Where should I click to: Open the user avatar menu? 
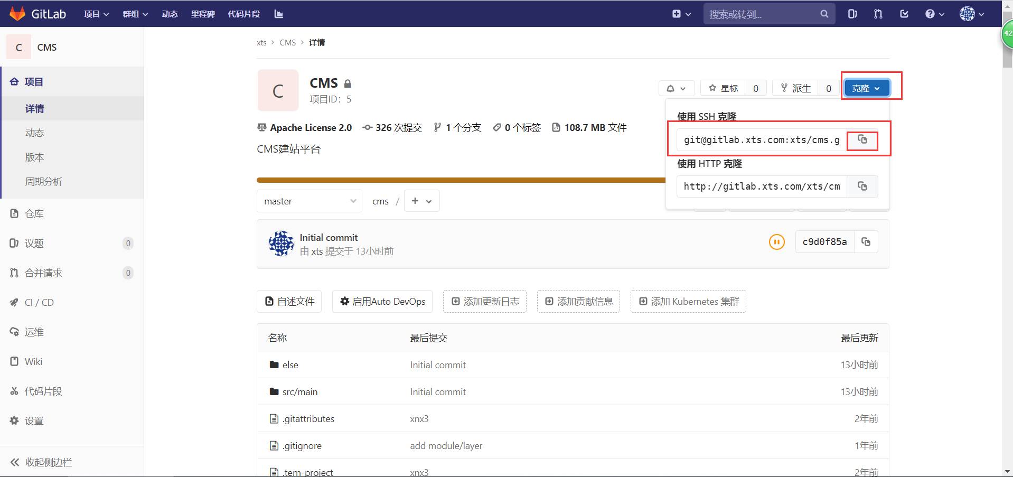pyautogui.click(x=972, y=14)
